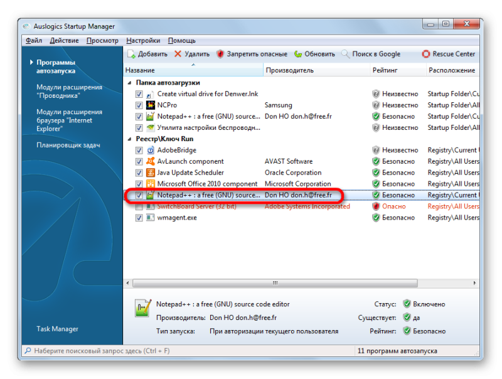This screenshot has width=502, height=379.
Task: Click the Утилита настройки беспроводн... icon
Action: (x=150, y=128)
